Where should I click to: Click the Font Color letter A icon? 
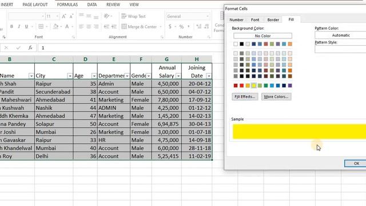[x=67, y=26]
